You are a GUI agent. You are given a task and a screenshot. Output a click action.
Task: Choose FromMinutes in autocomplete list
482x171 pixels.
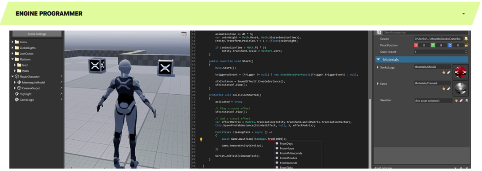point(298,158)
